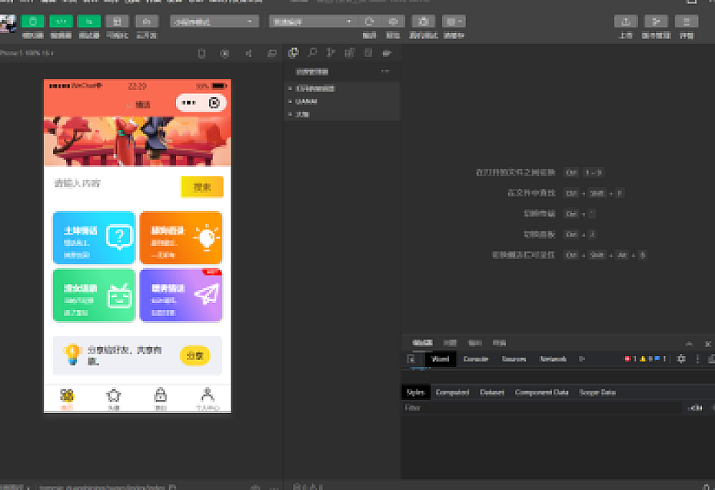Tap the blue card with question mark
715x490 pixels.
click(x=93, y=237)
